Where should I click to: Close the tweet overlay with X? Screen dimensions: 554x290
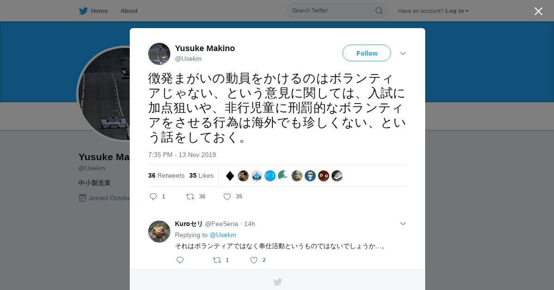tap(538, 11)
